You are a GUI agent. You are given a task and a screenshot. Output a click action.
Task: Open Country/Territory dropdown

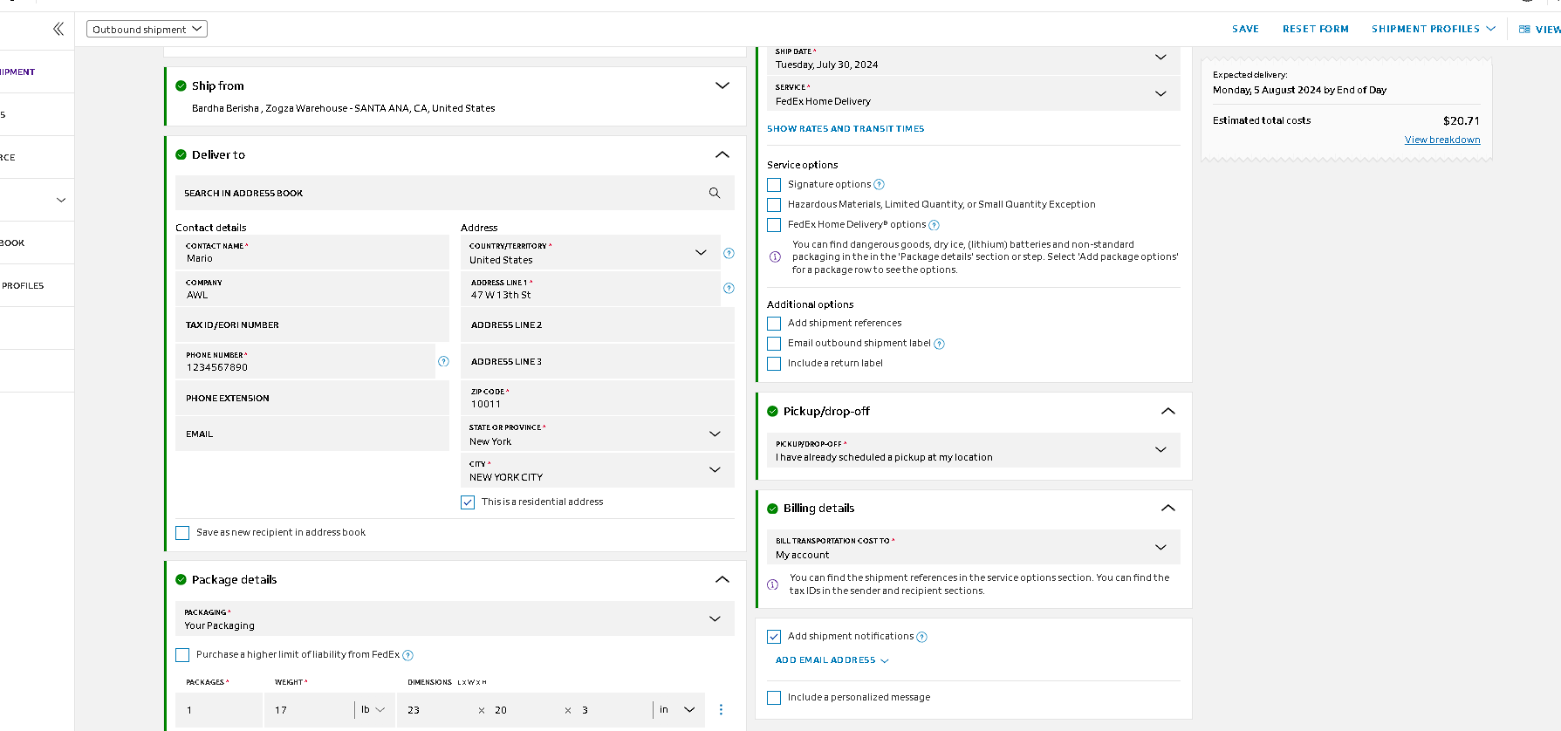(x=591, y=253)
